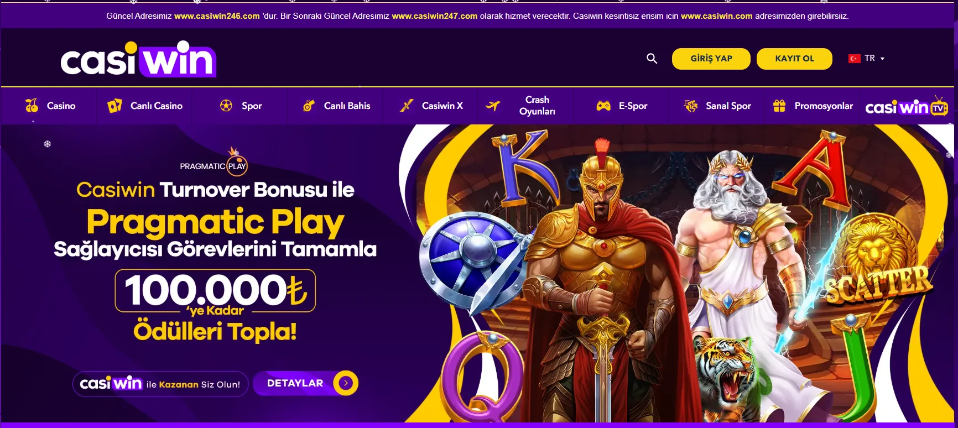
Task: Click the cherries Casino icon
Action: [x=32, y=106]
